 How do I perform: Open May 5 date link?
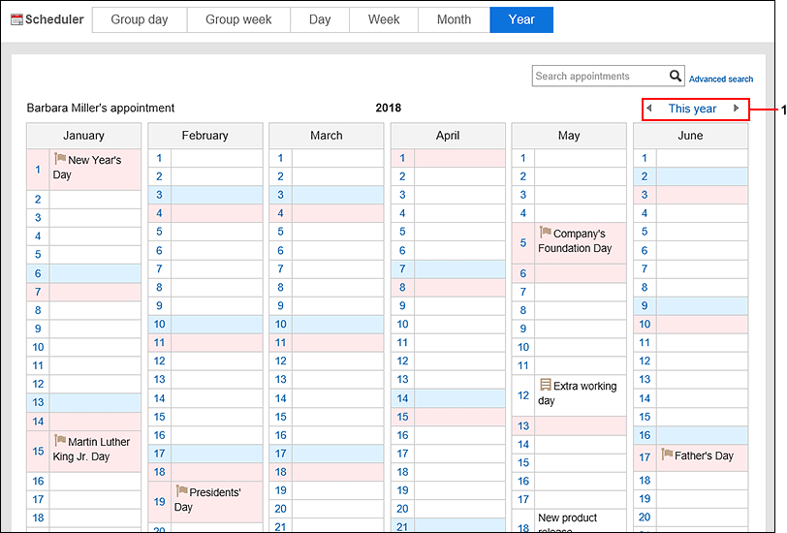point(523,242)
